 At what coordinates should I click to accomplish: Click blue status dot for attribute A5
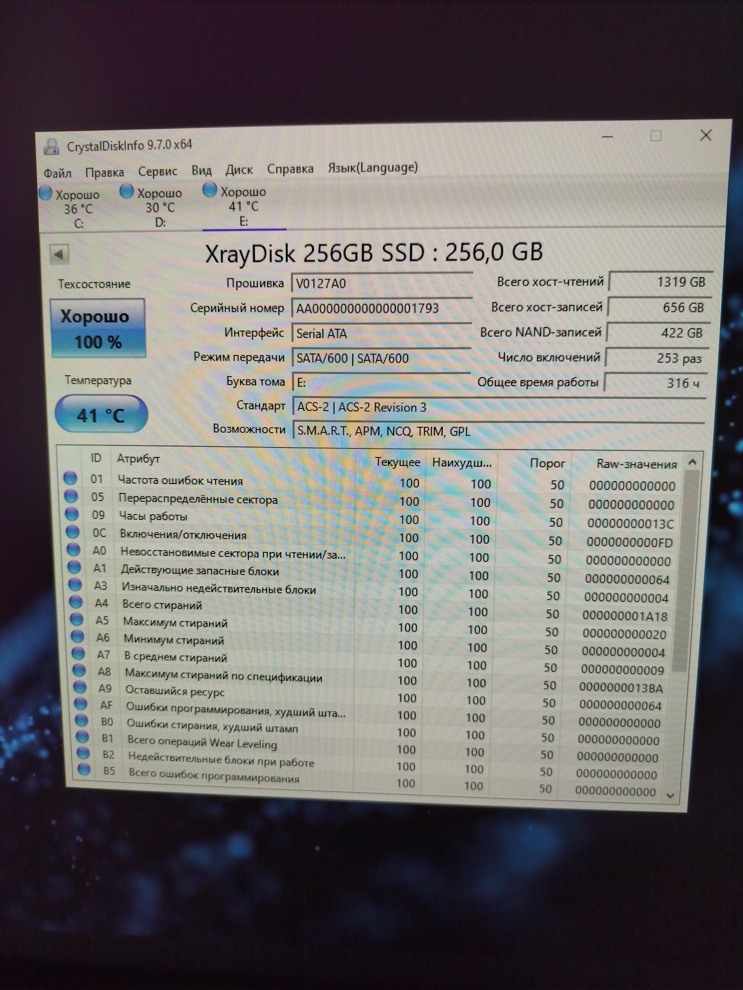pos(77,619)
